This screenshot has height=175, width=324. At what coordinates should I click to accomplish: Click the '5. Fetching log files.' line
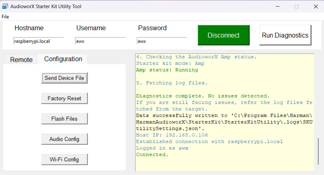point(172,83)
